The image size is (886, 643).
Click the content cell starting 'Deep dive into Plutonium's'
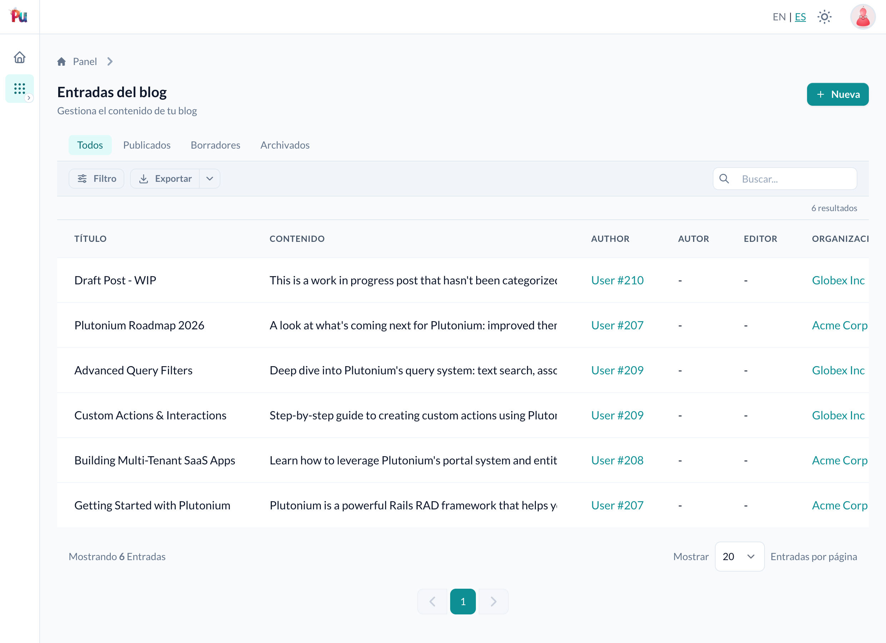click(x=413, y=370)
